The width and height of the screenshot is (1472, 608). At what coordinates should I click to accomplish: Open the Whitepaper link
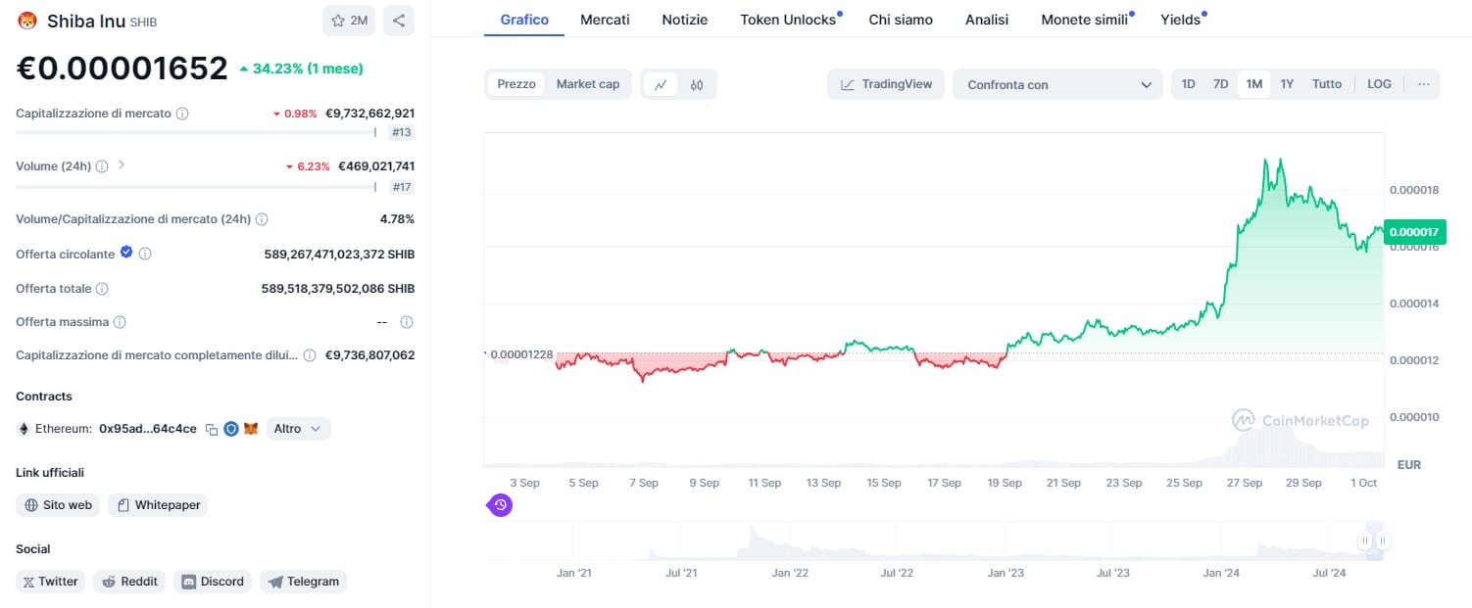point(158,505)
